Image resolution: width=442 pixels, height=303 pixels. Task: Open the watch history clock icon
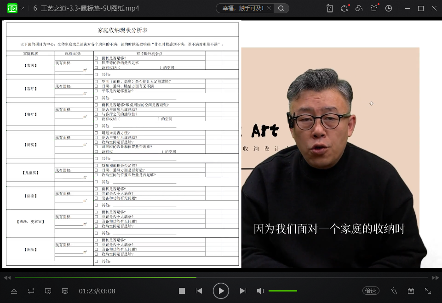[x=389, y=8]
